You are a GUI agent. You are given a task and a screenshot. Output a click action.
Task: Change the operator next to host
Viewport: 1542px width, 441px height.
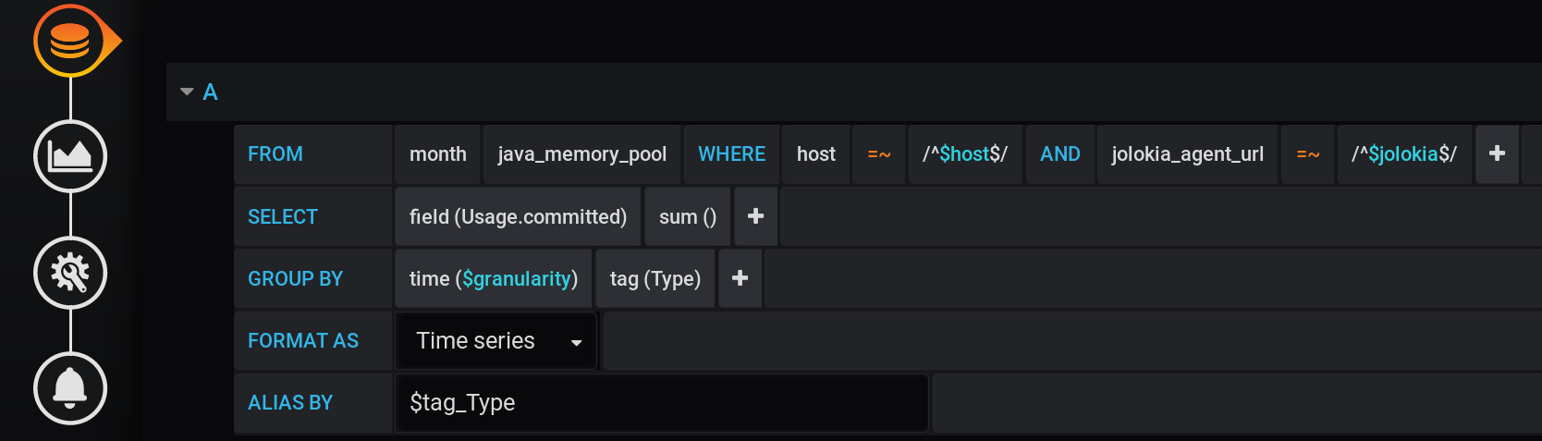point(879,154)
